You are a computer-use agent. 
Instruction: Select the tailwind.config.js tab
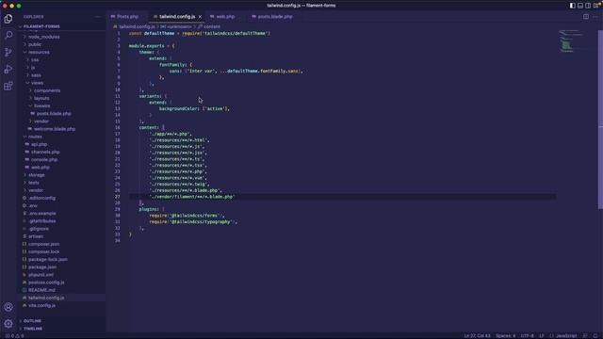[x=177, y=17]
